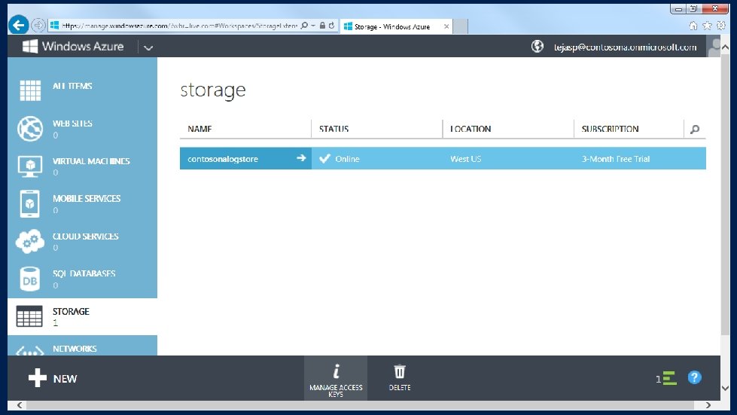Click the table search magnifier icon

[695, 130]
